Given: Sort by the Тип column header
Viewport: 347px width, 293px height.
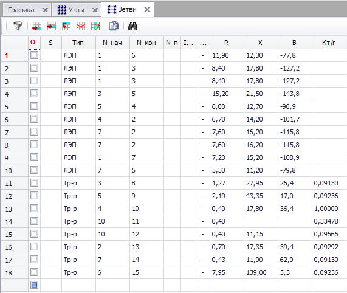Looking at the screenshot, I should [78, 43].
